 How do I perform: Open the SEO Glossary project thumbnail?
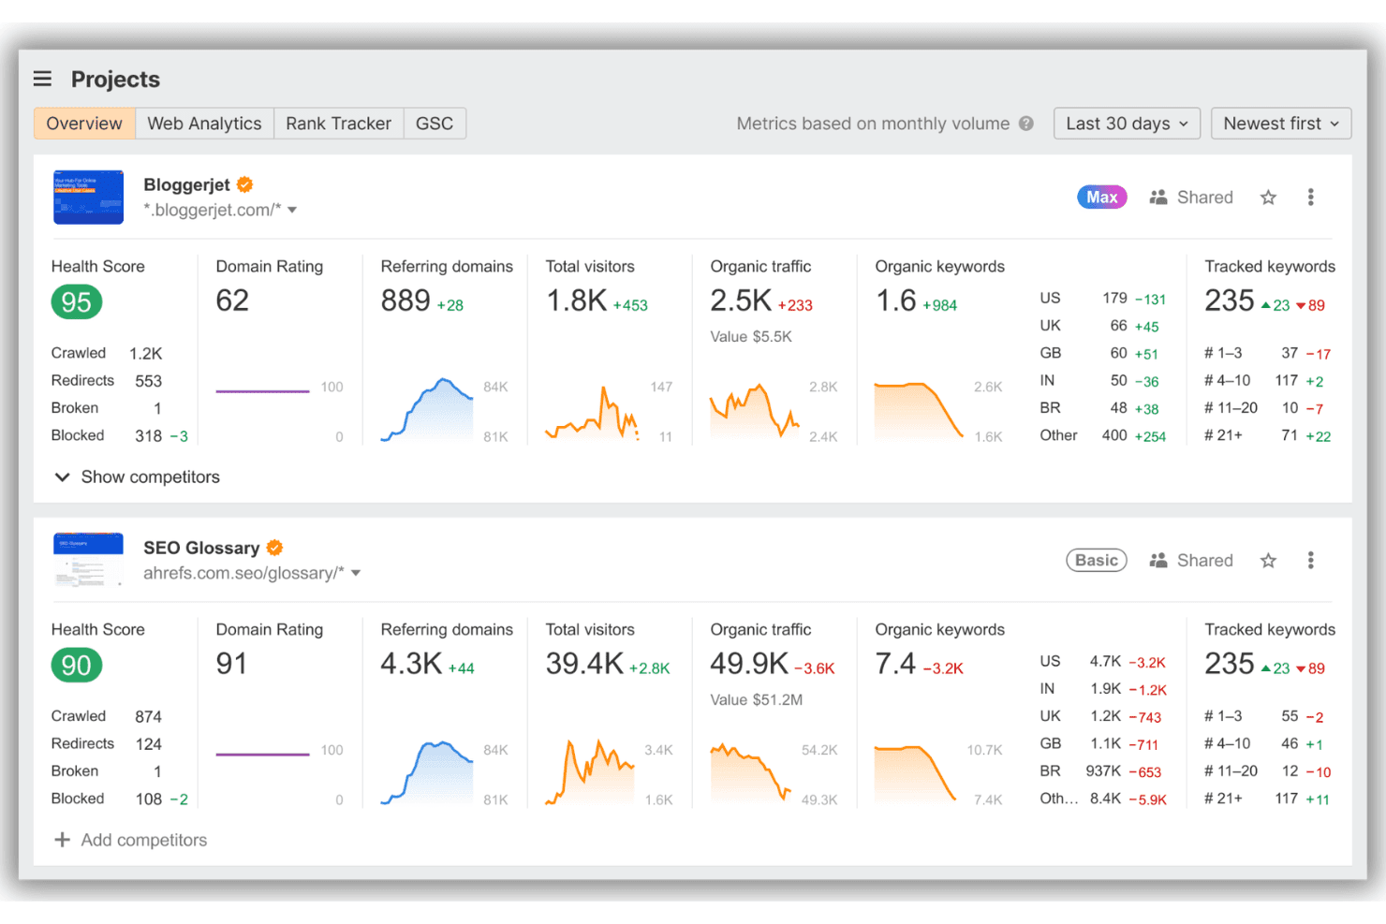(88, 561)
